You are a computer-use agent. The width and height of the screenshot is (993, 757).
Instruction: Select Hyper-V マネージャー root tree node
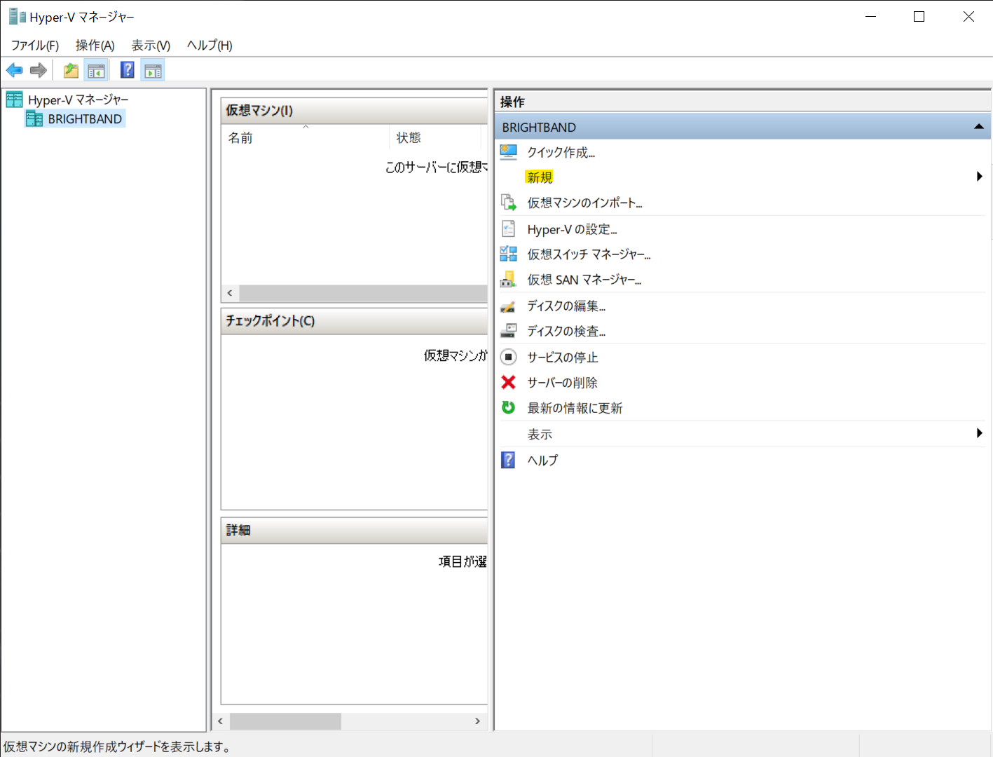pos(78,100)
